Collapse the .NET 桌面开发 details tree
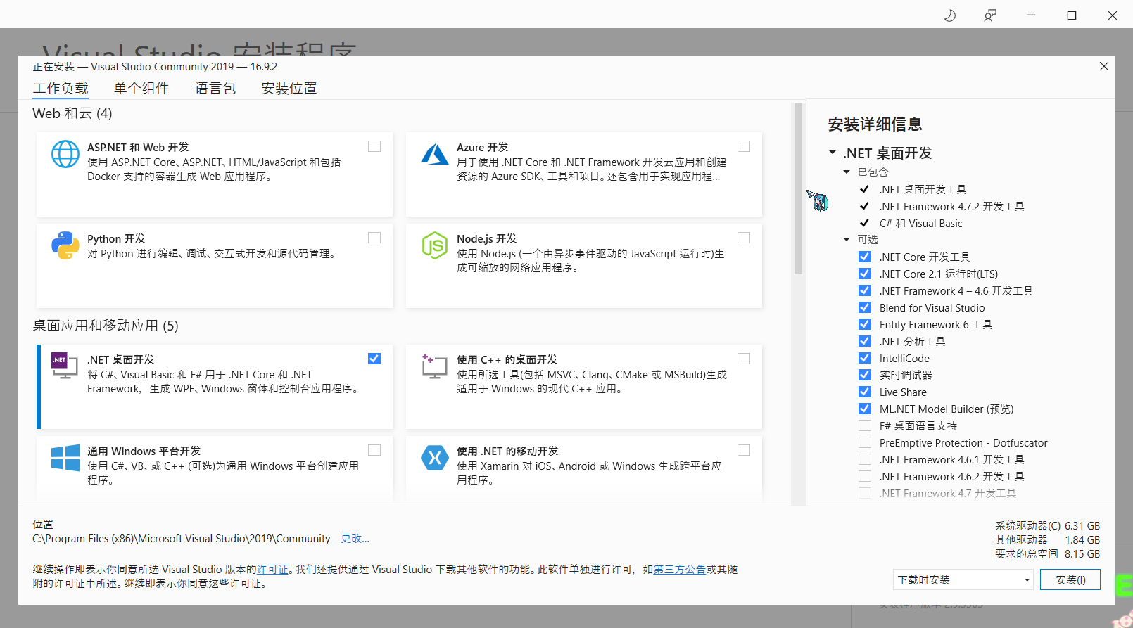Screen dimensions: 1133x628 (x=833, y=153)
